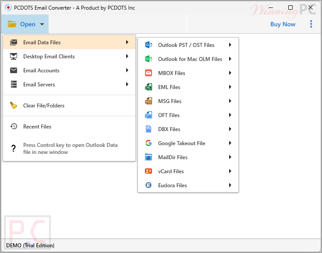The height and width of the screenshot is (253, 322).
Task: Select Outlook PST / OST Files option
Action: (x=188, y=45)
